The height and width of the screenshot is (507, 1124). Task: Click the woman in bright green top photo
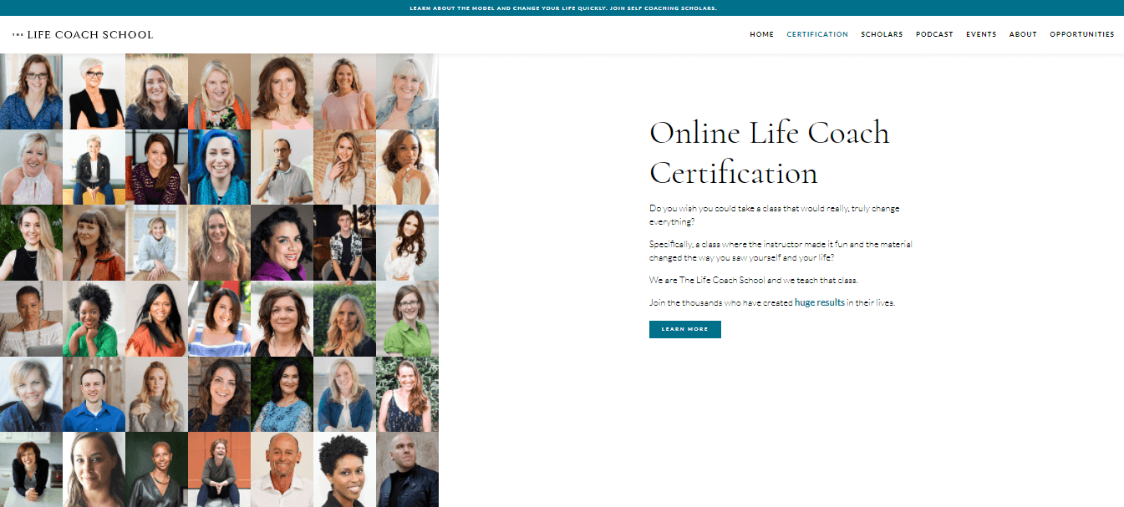94,318
